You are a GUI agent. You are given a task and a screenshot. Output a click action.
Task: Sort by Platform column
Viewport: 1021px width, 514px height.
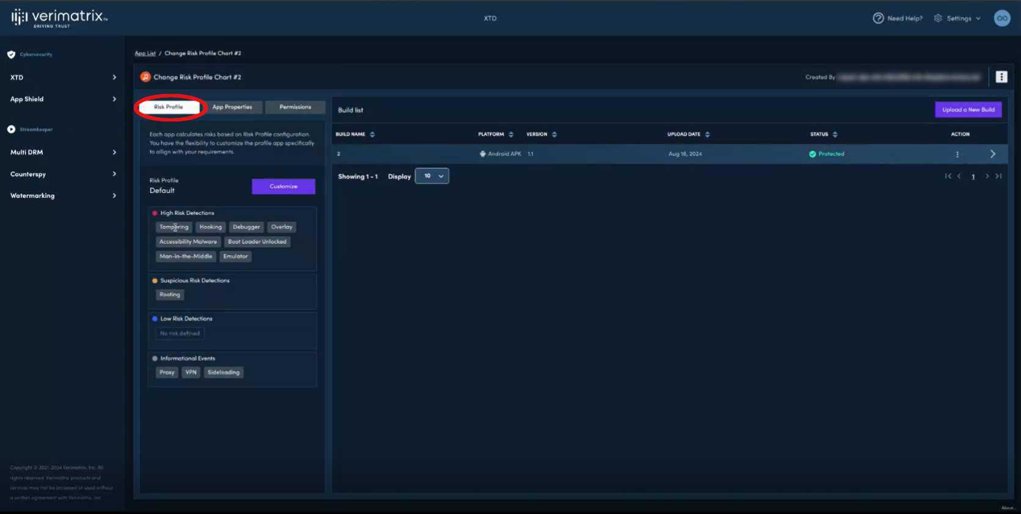tap(511, 134)
